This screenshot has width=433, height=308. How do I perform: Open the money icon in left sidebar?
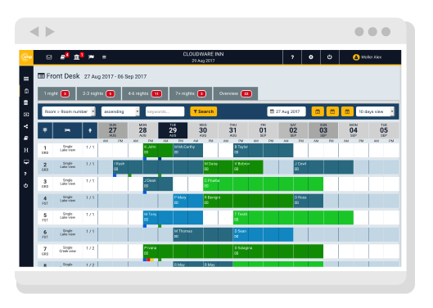click(26, 115)
